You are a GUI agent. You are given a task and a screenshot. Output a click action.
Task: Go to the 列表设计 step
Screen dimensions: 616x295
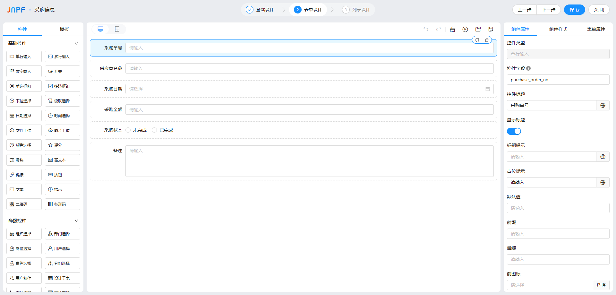pyautogui.click(x=356, y=10)
